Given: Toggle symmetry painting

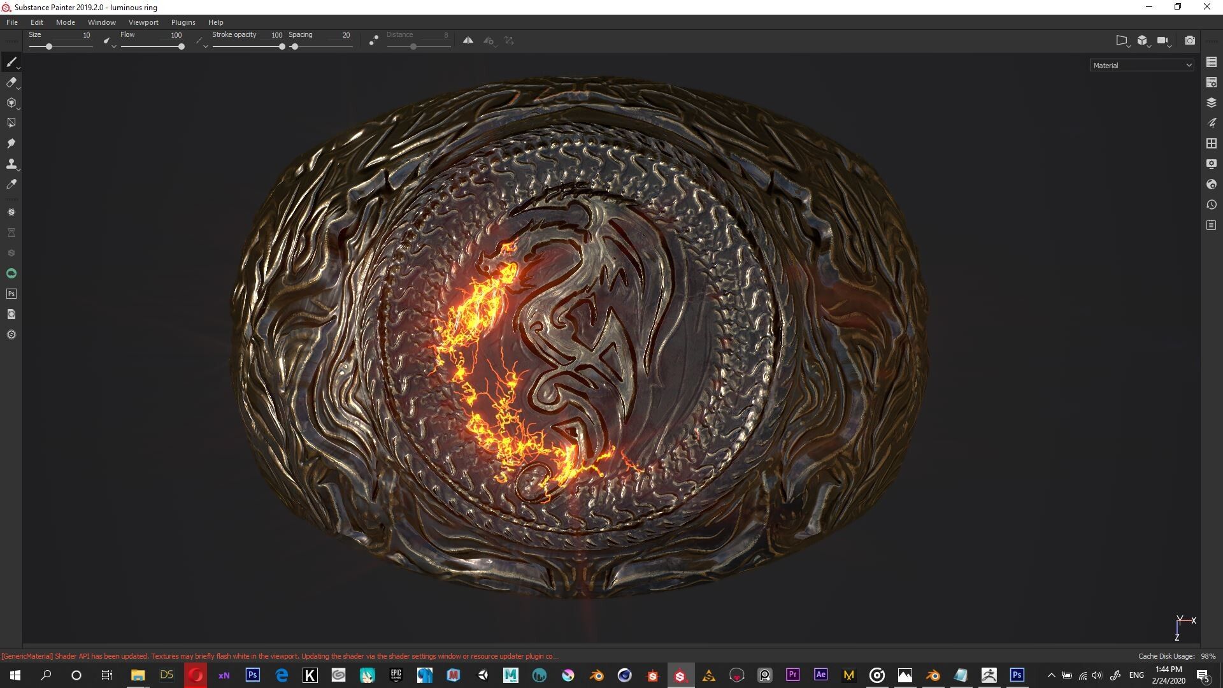Looking at the screenshot, I should [468, 40].
